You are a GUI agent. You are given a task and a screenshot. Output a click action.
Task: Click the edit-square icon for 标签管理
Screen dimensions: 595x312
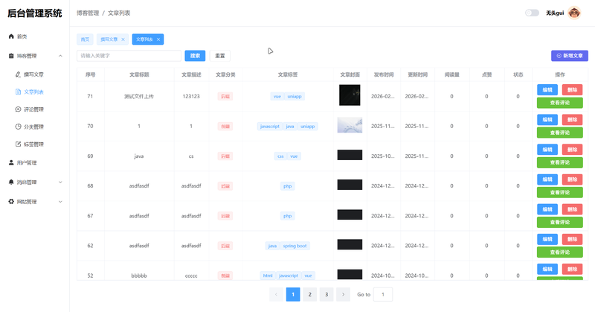tap(18, 144)
